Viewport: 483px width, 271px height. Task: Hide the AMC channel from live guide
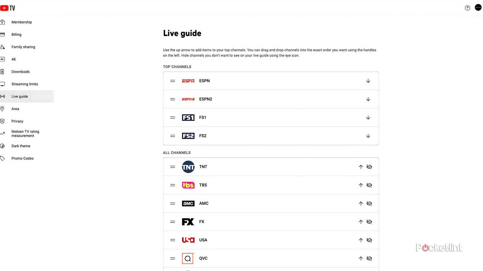click(369, 203)
